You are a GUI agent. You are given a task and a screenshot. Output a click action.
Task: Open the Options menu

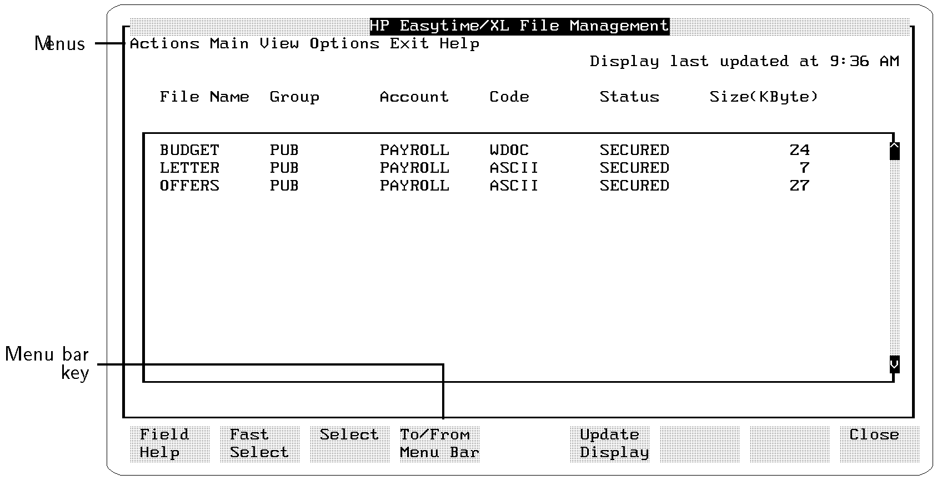click(x=344, y=44)
